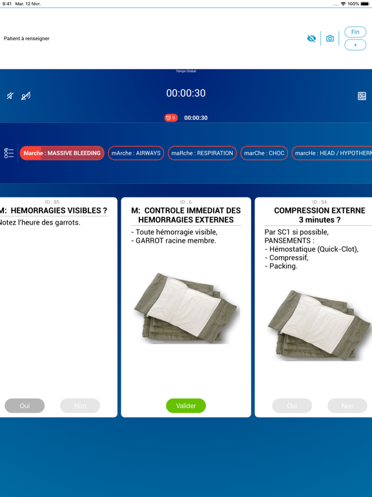Select CONTROLE IMMEDIAT DES HEMORRAGIES EXTERNES title

click(186, 215)
